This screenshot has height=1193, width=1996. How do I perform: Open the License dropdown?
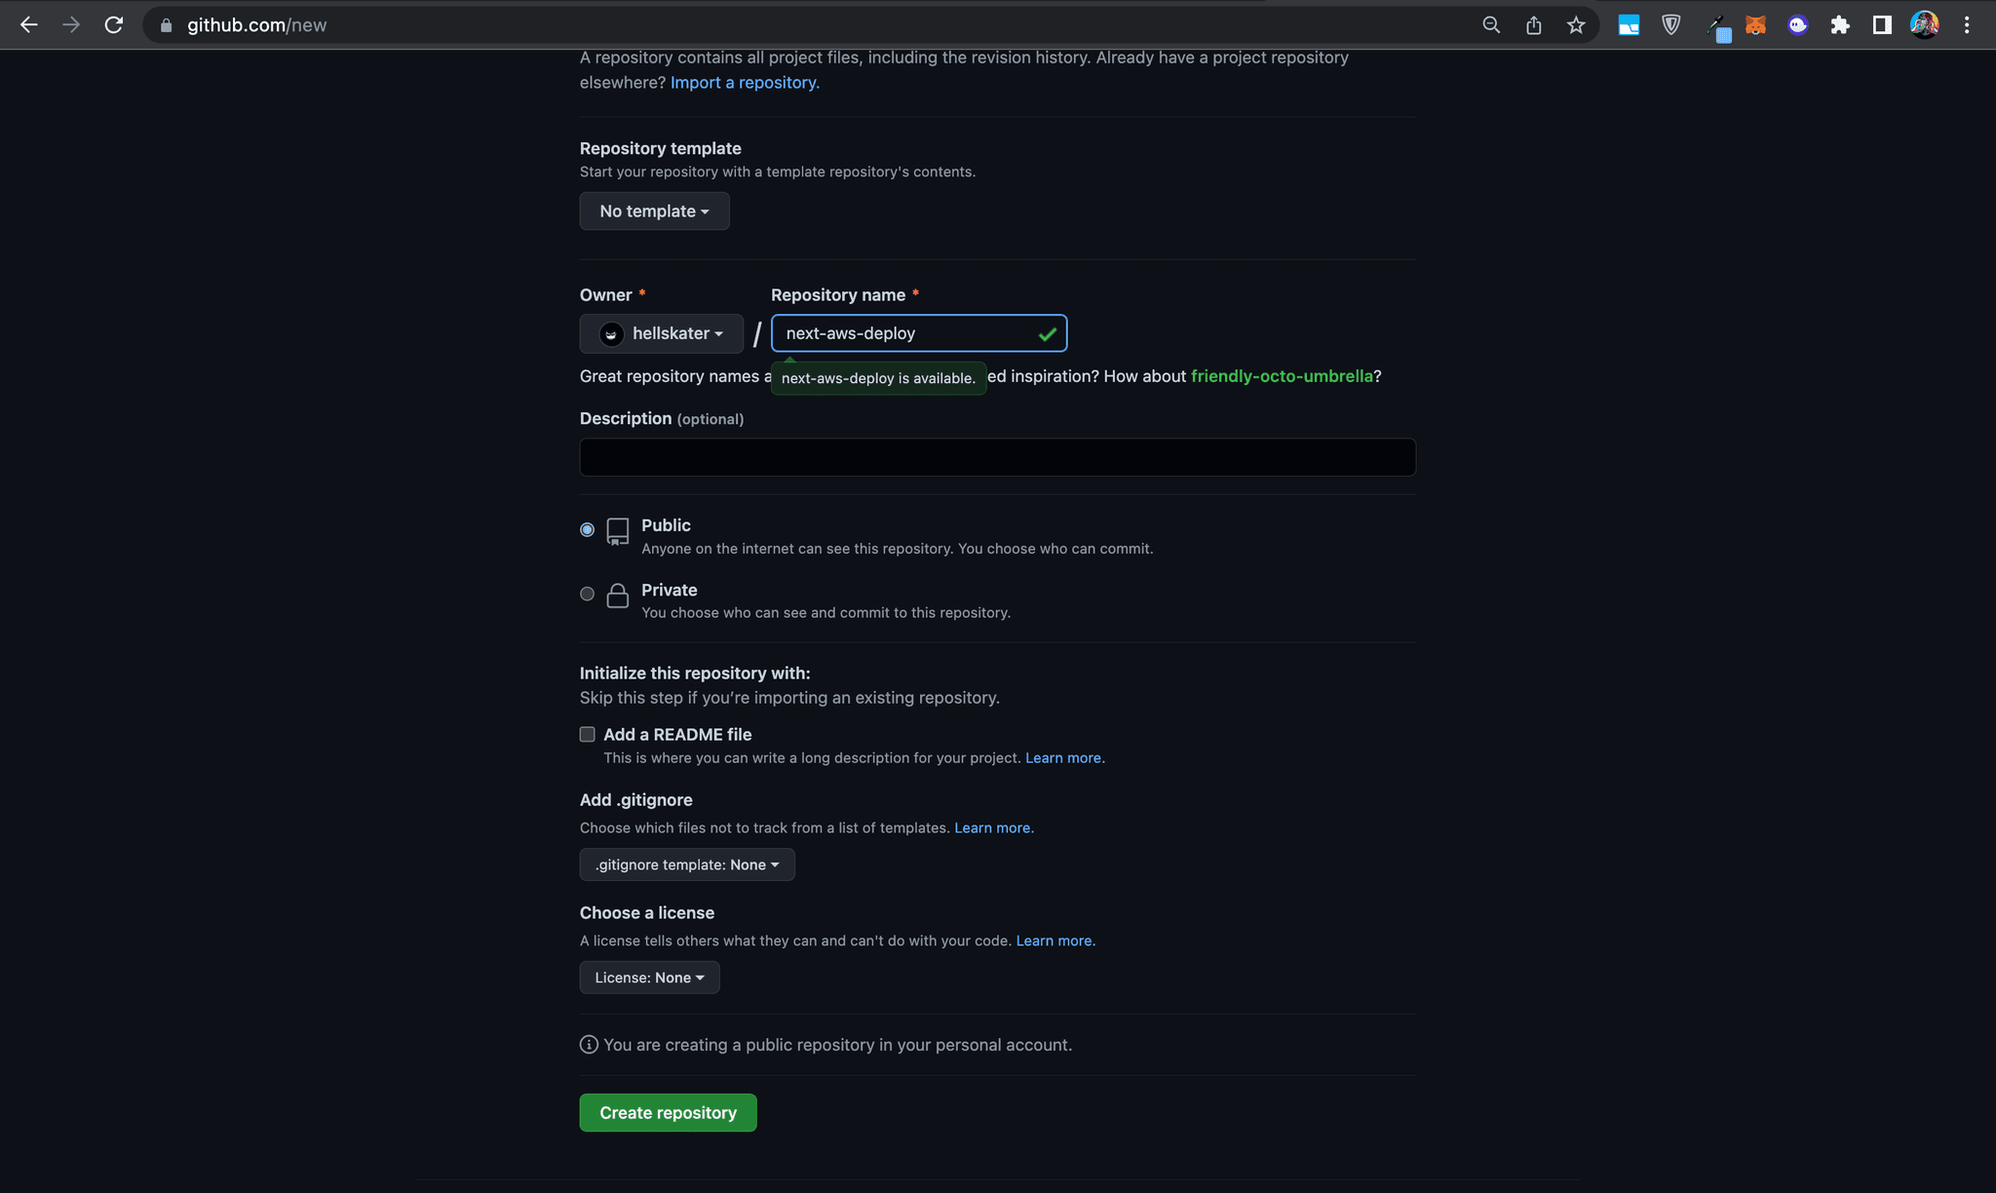(x=649, y=977)
